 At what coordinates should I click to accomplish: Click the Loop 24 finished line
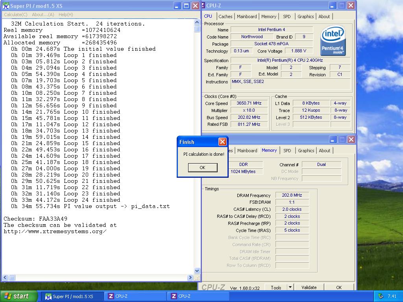point(66,200)
